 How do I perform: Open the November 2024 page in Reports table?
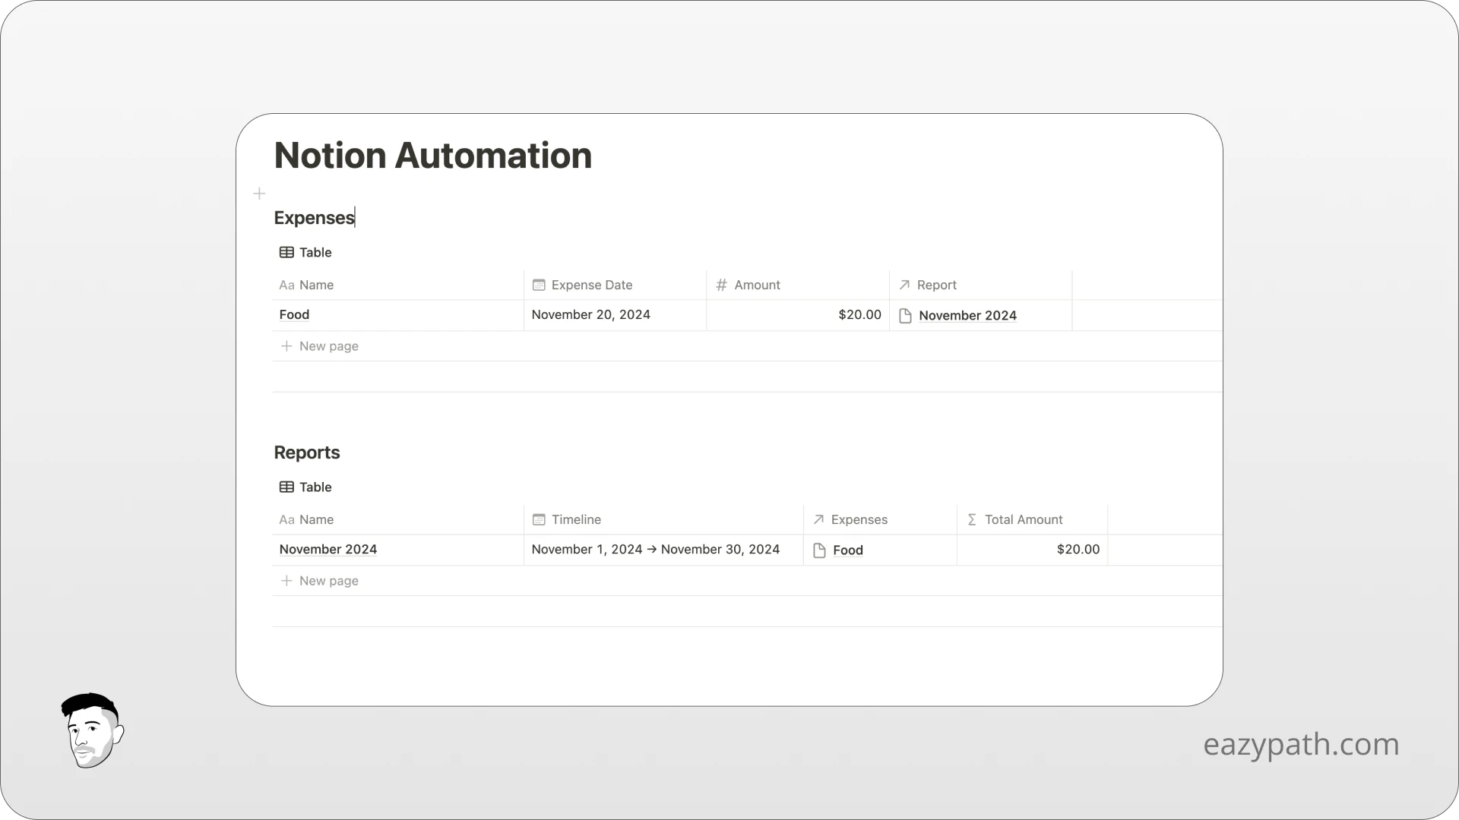click(x=328, y=549)
